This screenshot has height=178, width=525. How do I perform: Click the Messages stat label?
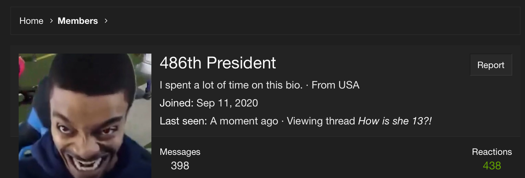(x=180, y=152)
